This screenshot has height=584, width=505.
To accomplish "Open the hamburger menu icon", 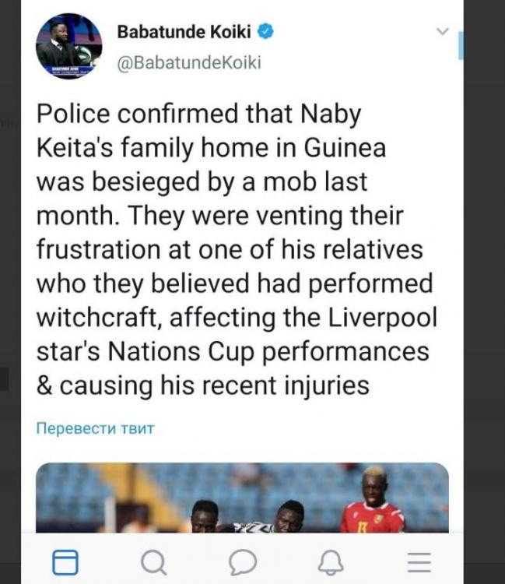I will (x=419, y=561).
